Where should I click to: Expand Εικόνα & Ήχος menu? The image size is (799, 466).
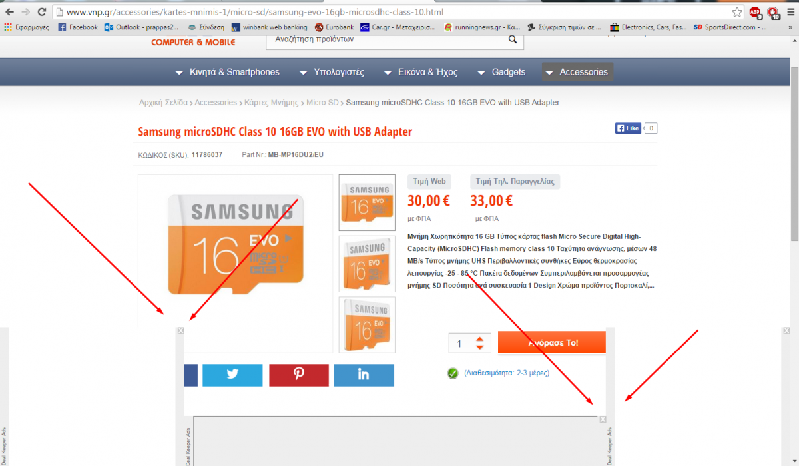421,72
